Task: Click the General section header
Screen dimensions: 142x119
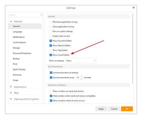Action: pyautogui.click(x=88, y=16)
